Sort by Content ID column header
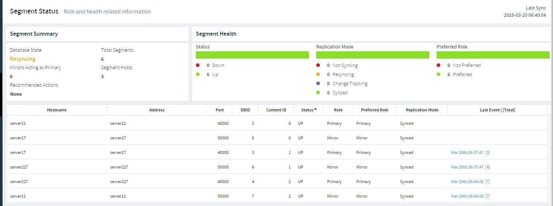Viewport: 553px width, 206px height. 276,110
